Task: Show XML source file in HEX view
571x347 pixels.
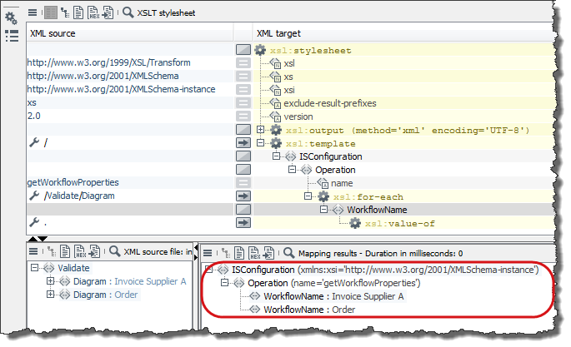Action: (80, 251)
